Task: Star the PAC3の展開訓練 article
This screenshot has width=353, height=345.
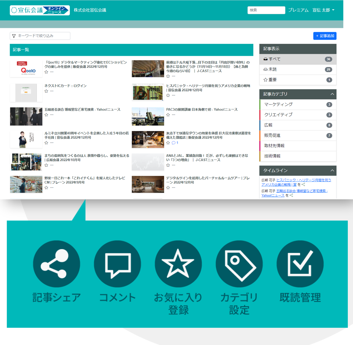Action: [168, 115]
